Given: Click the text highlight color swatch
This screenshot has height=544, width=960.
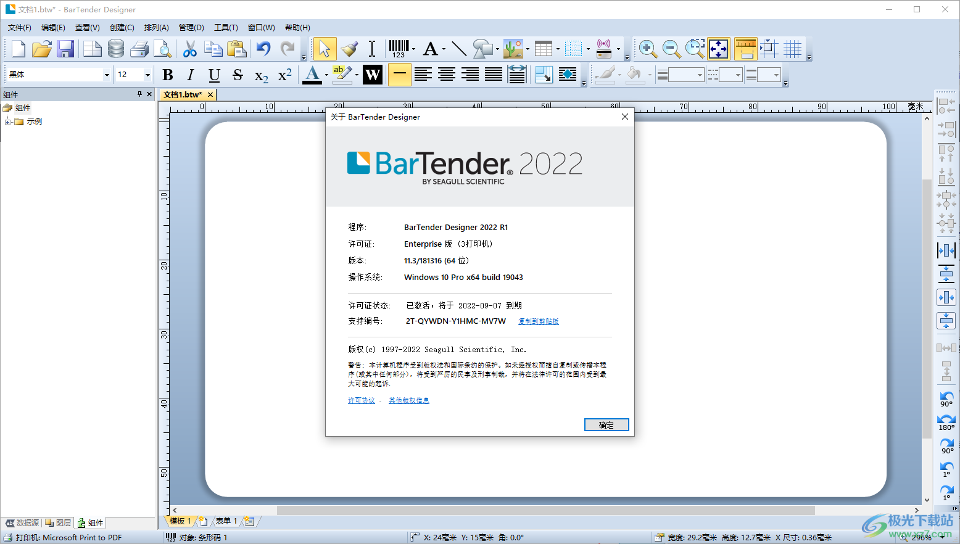Looking at the screenshot, I should click(341, 75).
